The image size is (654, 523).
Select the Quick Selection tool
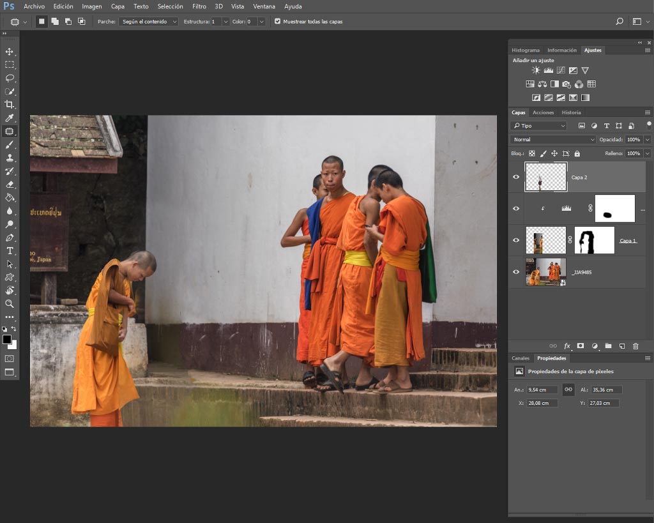coord(9,91)
